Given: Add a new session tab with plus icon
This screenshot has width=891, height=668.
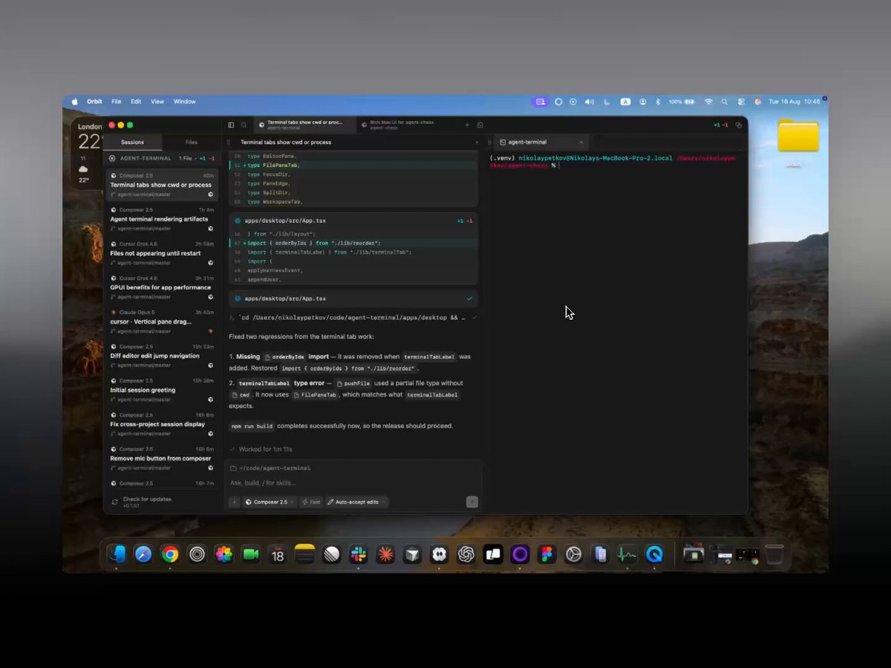Looking at the screenshot, I should [x=467, y=125].
